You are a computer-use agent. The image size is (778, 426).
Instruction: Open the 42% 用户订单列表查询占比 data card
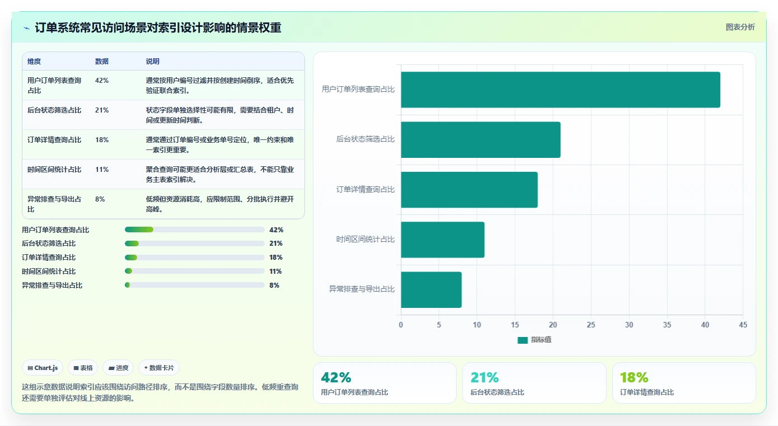pos(385,383)
